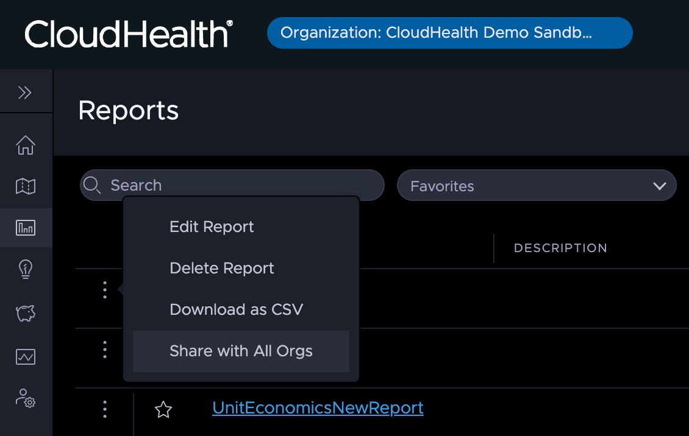This screenshot has height=436, width=689.
Task: Choose Delete Report in the menu
Action: [222, 269]
